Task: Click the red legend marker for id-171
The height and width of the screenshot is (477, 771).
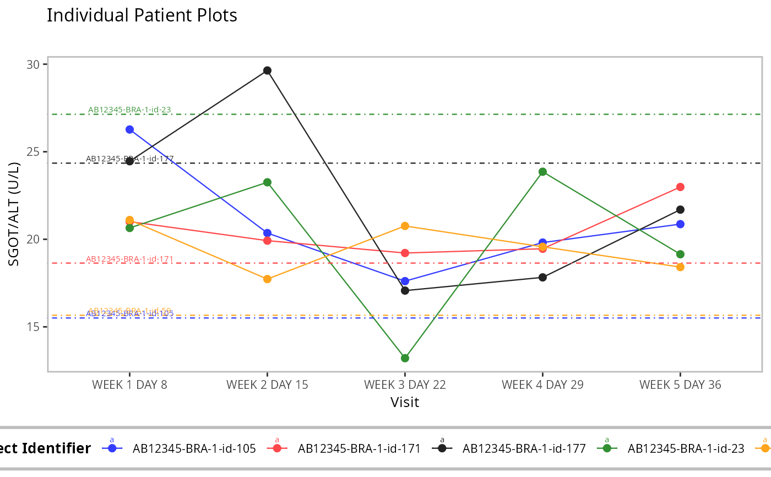Action: (277, 448)
